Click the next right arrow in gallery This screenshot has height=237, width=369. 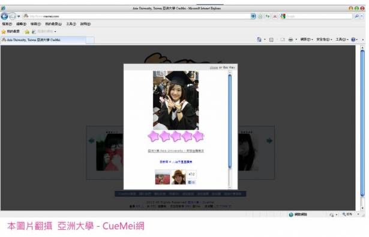click(269, 141)
